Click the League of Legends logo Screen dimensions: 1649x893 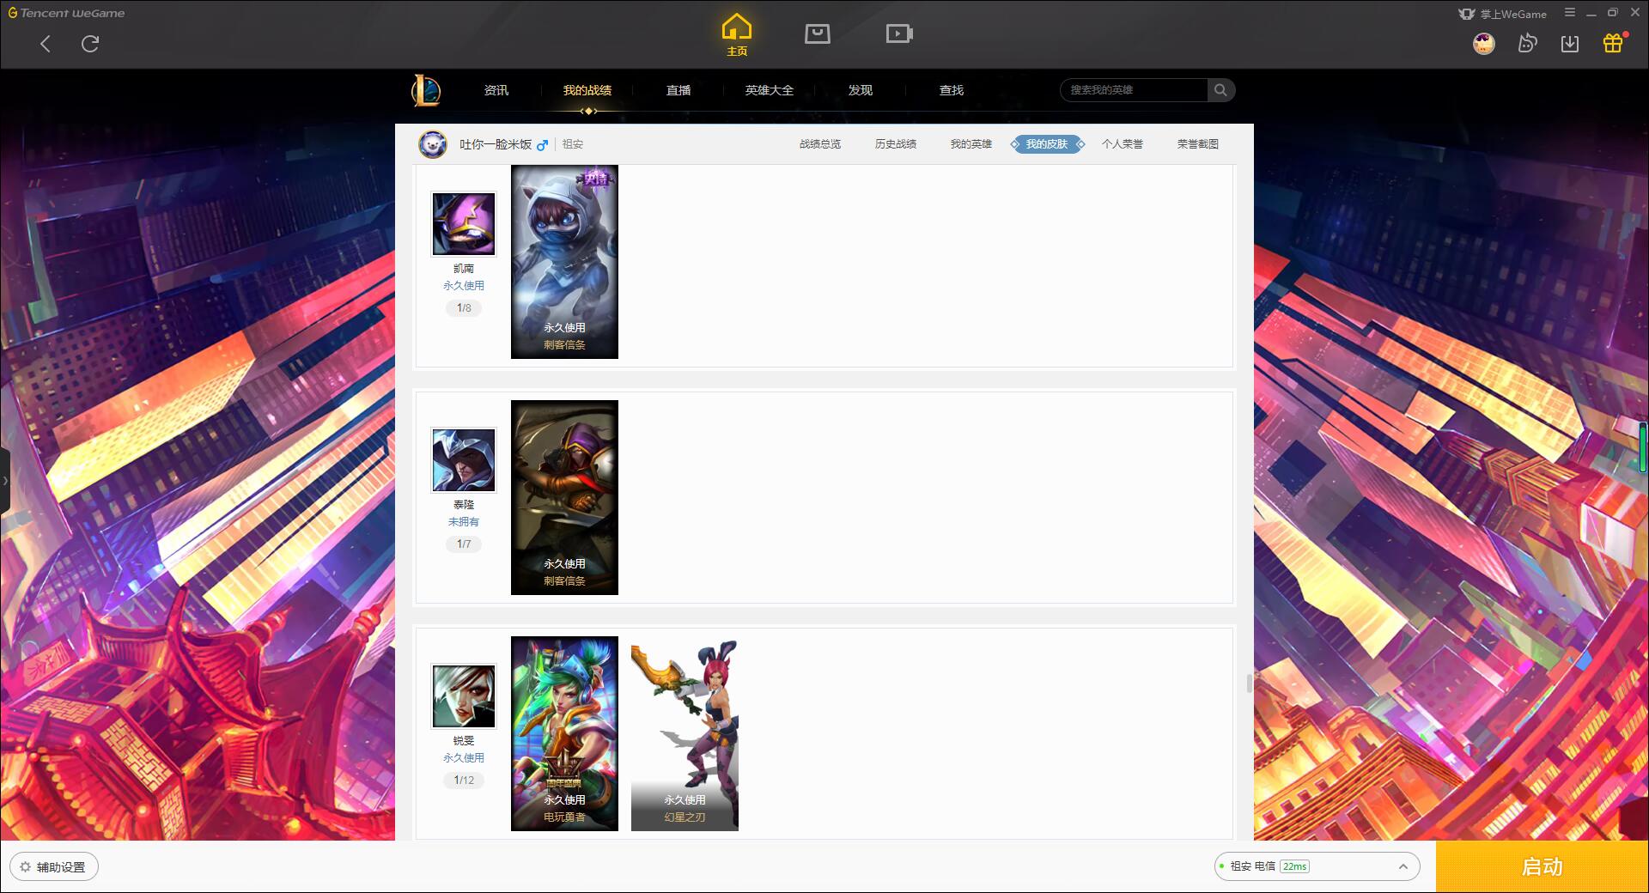click(426, 90)
